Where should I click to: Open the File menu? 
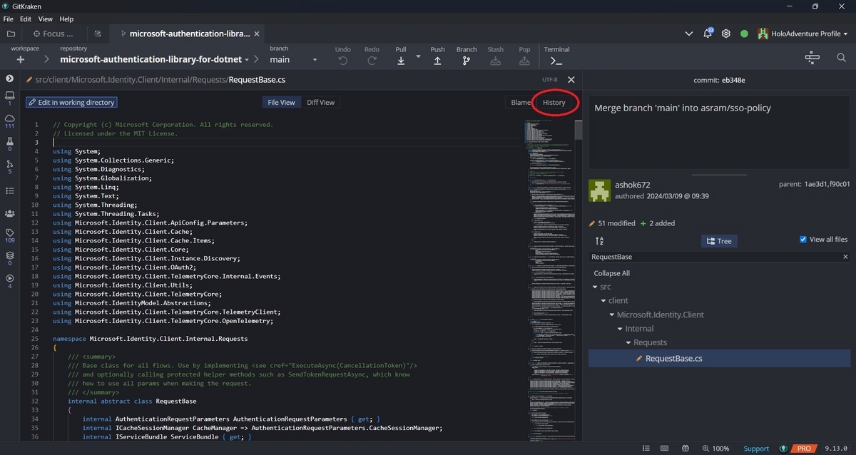[x=9, y=19]
